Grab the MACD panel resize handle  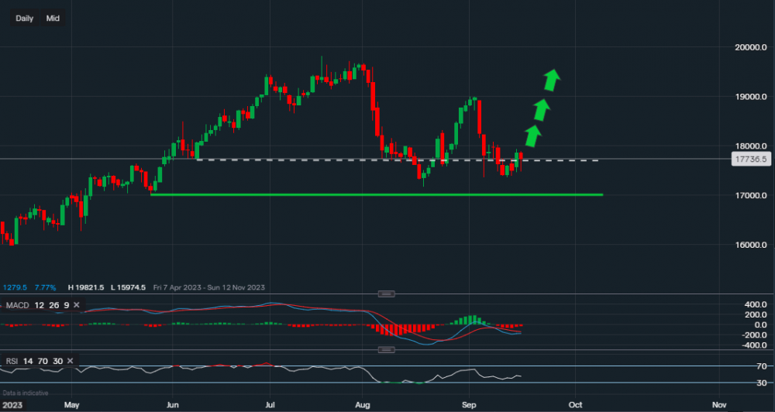coord(386,294)
